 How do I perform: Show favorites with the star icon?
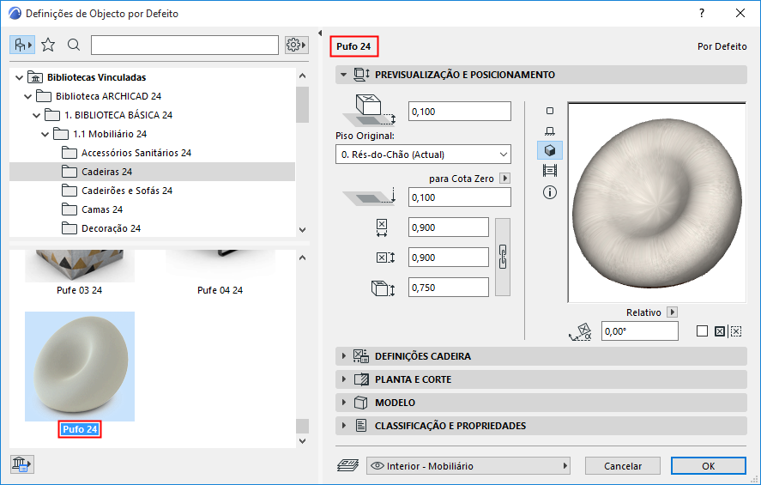[x=48, y=45]
